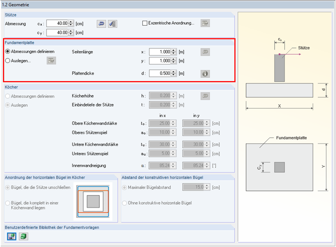Image resolution: width=336 pixels, height=247 pixels.
Task: Click the Seitenlänge x field 1.000
Action: click(x=160, y=52)
